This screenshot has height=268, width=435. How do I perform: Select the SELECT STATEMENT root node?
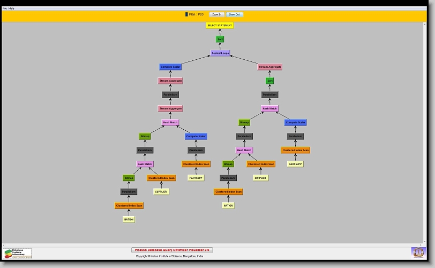(220, 26)
